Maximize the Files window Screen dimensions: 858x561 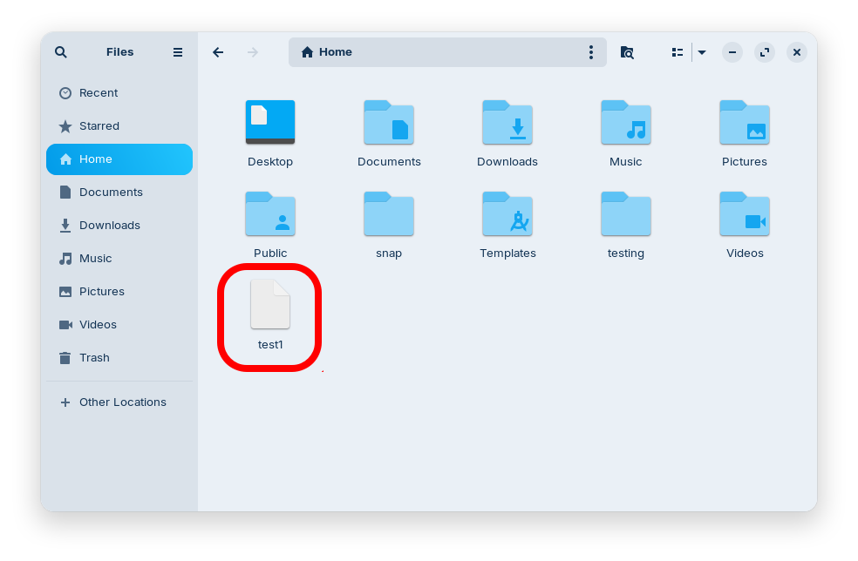(765, 52)
